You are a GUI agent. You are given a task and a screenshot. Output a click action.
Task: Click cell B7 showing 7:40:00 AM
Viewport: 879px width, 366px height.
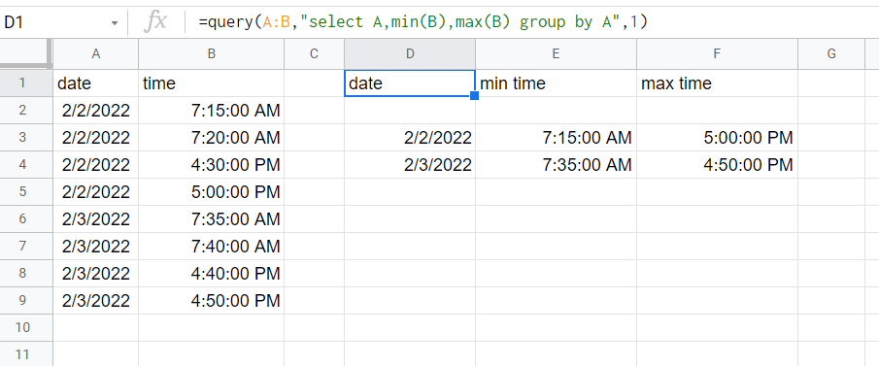pos(212,246)
